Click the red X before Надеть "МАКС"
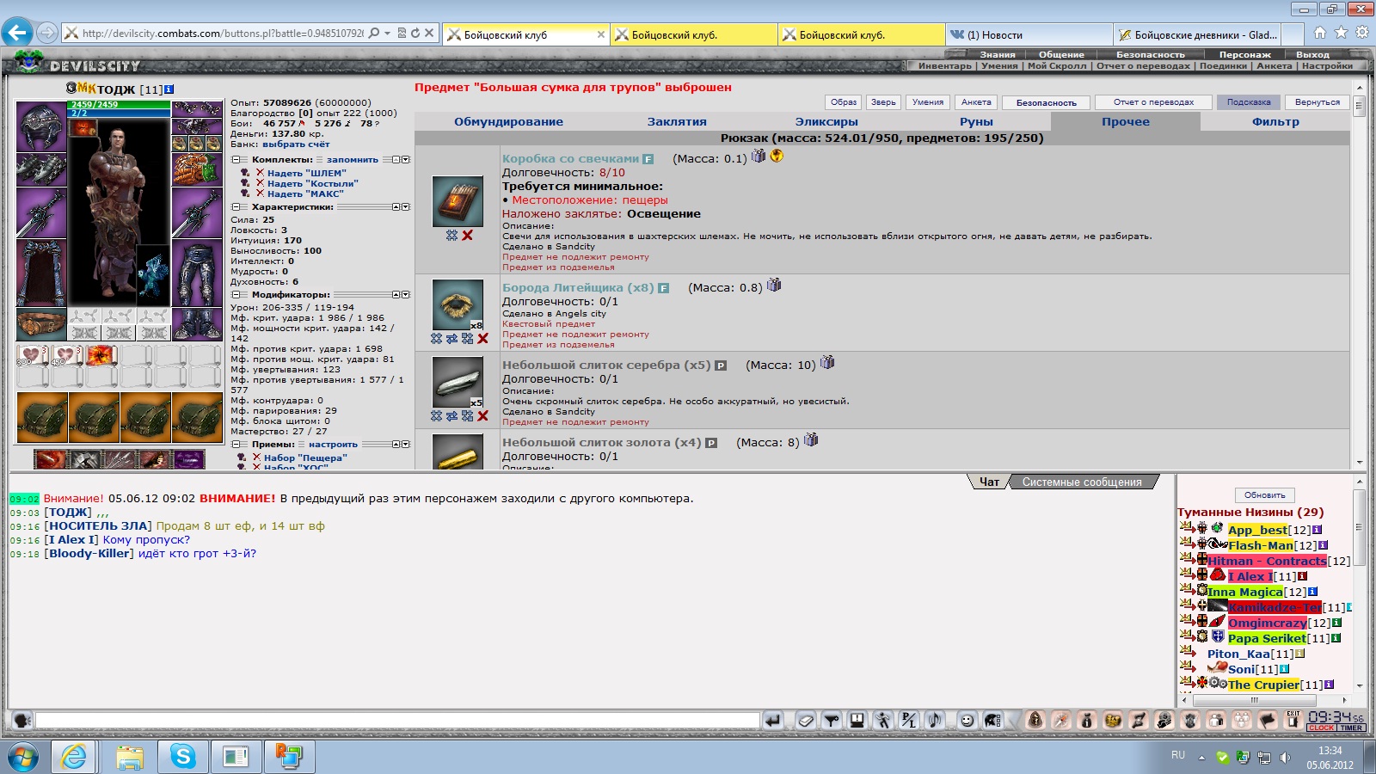 point(260,193)
